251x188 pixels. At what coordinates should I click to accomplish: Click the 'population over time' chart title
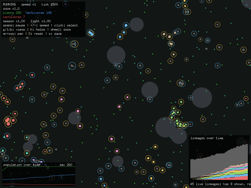click(x=22, y=165)
